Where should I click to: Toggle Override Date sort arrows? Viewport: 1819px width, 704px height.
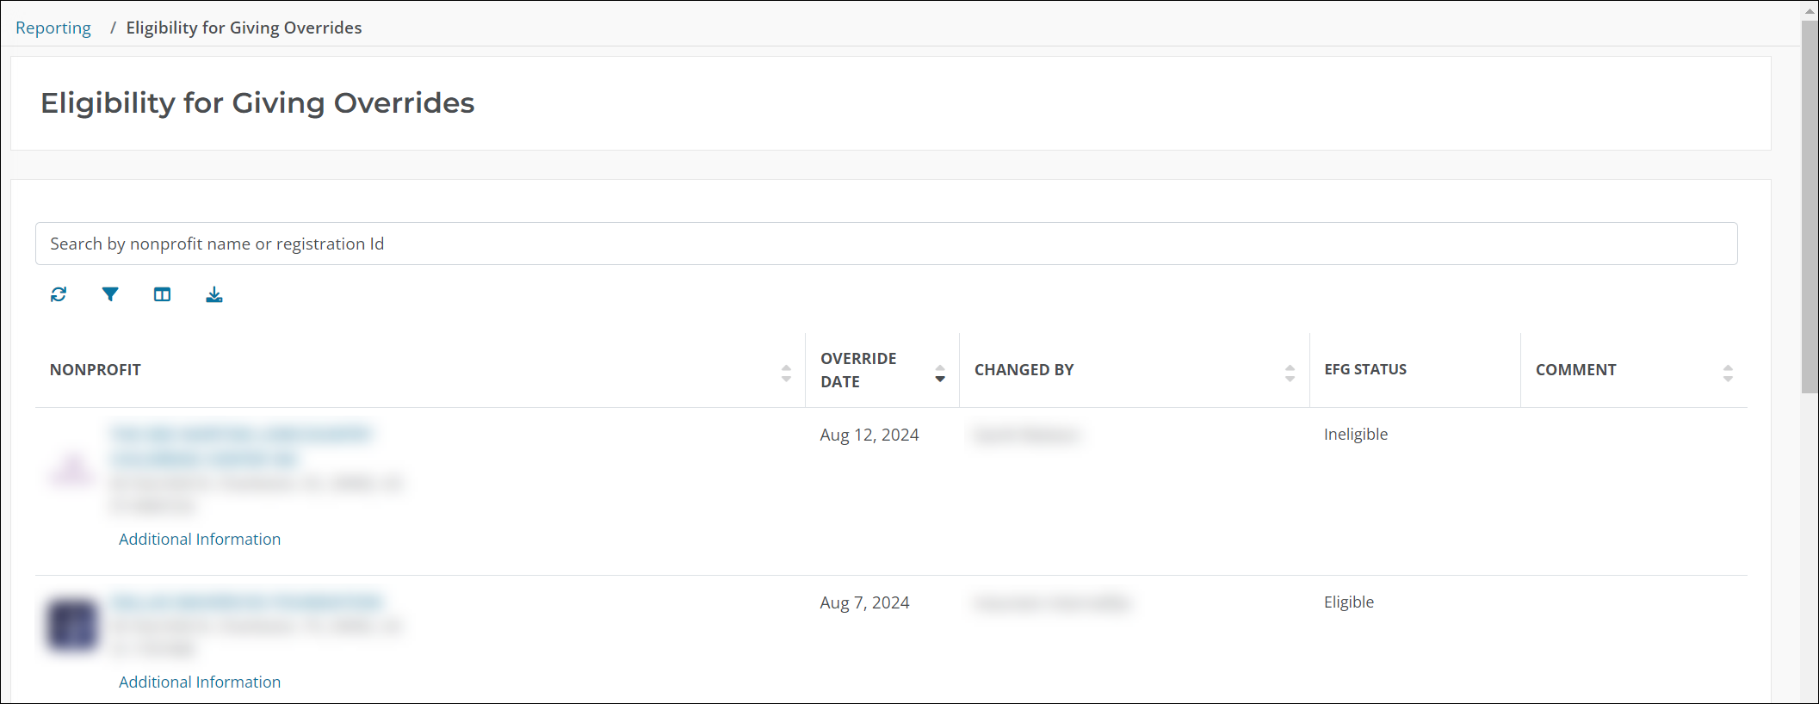point(940,373)
